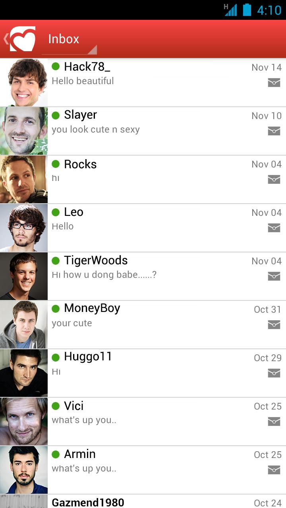Image resolution: width=286 pixels, height=508 pixels.
Task: Tap the heart app logo icon
Action: (23, 39)
